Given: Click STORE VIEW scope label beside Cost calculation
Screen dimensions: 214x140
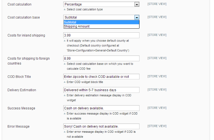Looking at the screenshot, I should tap(157, 4).
